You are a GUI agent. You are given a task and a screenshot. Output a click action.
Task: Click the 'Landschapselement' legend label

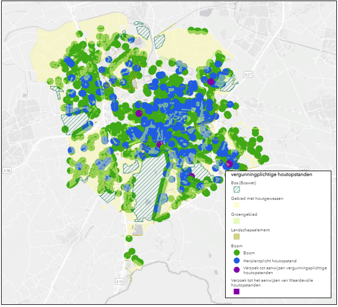pos(250,230)
